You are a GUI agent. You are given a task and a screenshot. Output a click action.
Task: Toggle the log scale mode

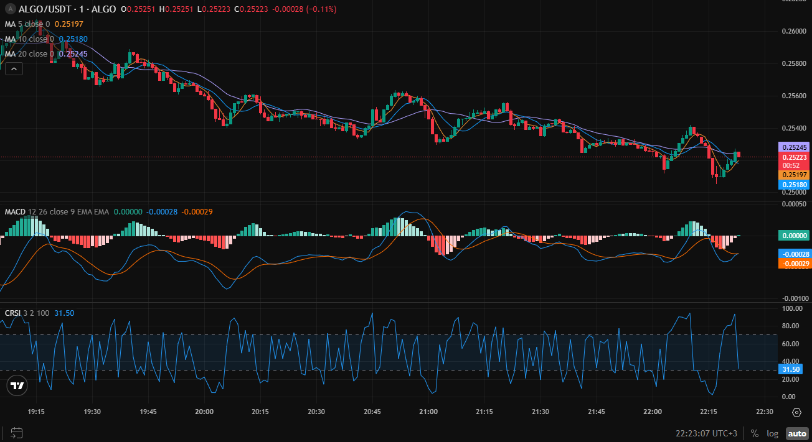[772, 433]
